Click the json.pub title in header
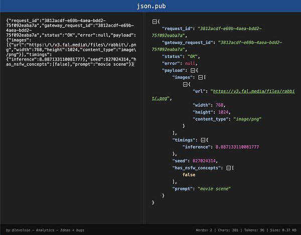 [x=152, y=6]
